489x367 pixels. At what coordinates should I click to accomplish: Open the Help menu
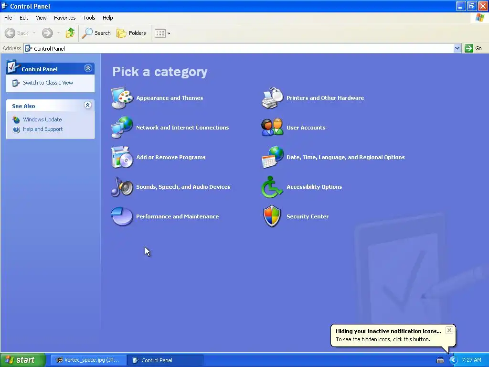point(108,18)
